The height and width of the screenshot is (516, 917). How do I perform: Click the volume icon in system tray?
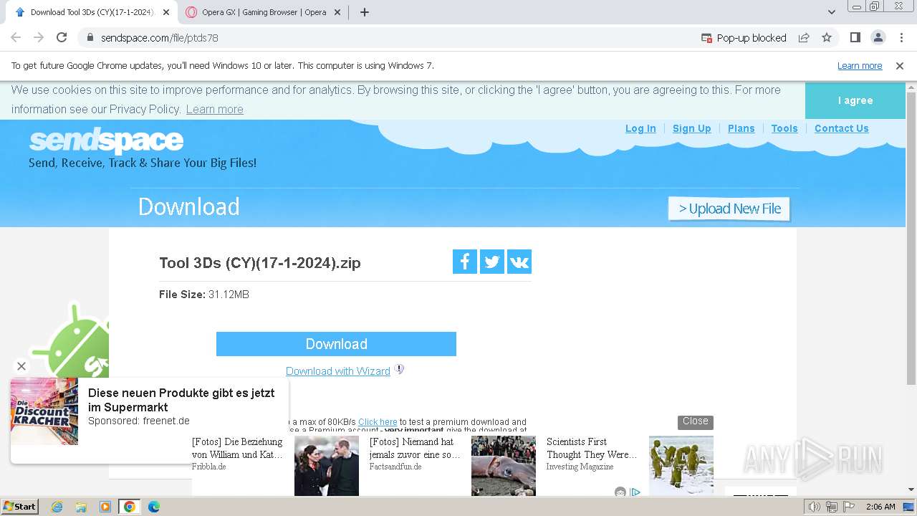click(x=815, y=507)
